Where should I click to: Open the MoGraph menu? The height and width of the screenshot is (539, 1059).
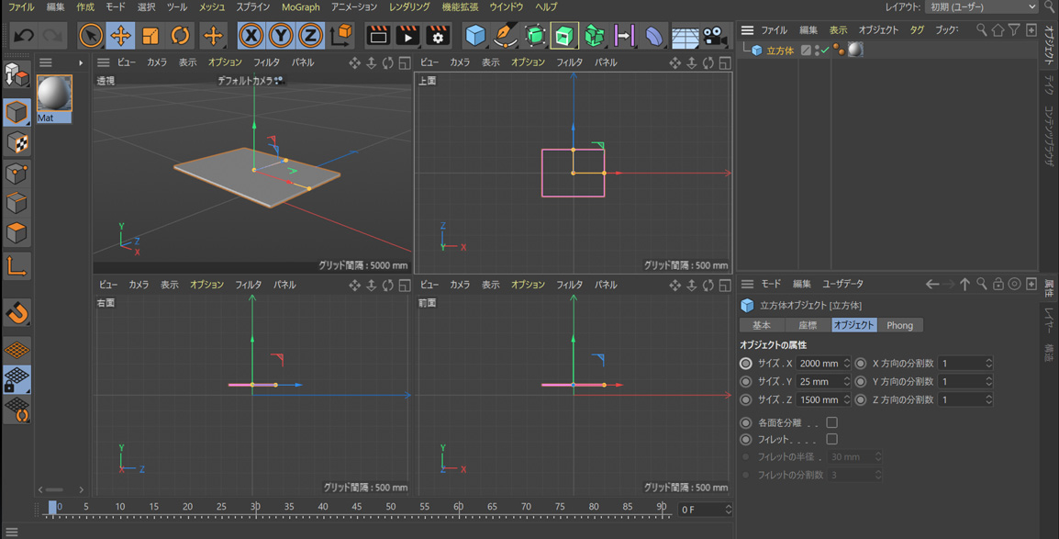[300, 7]
